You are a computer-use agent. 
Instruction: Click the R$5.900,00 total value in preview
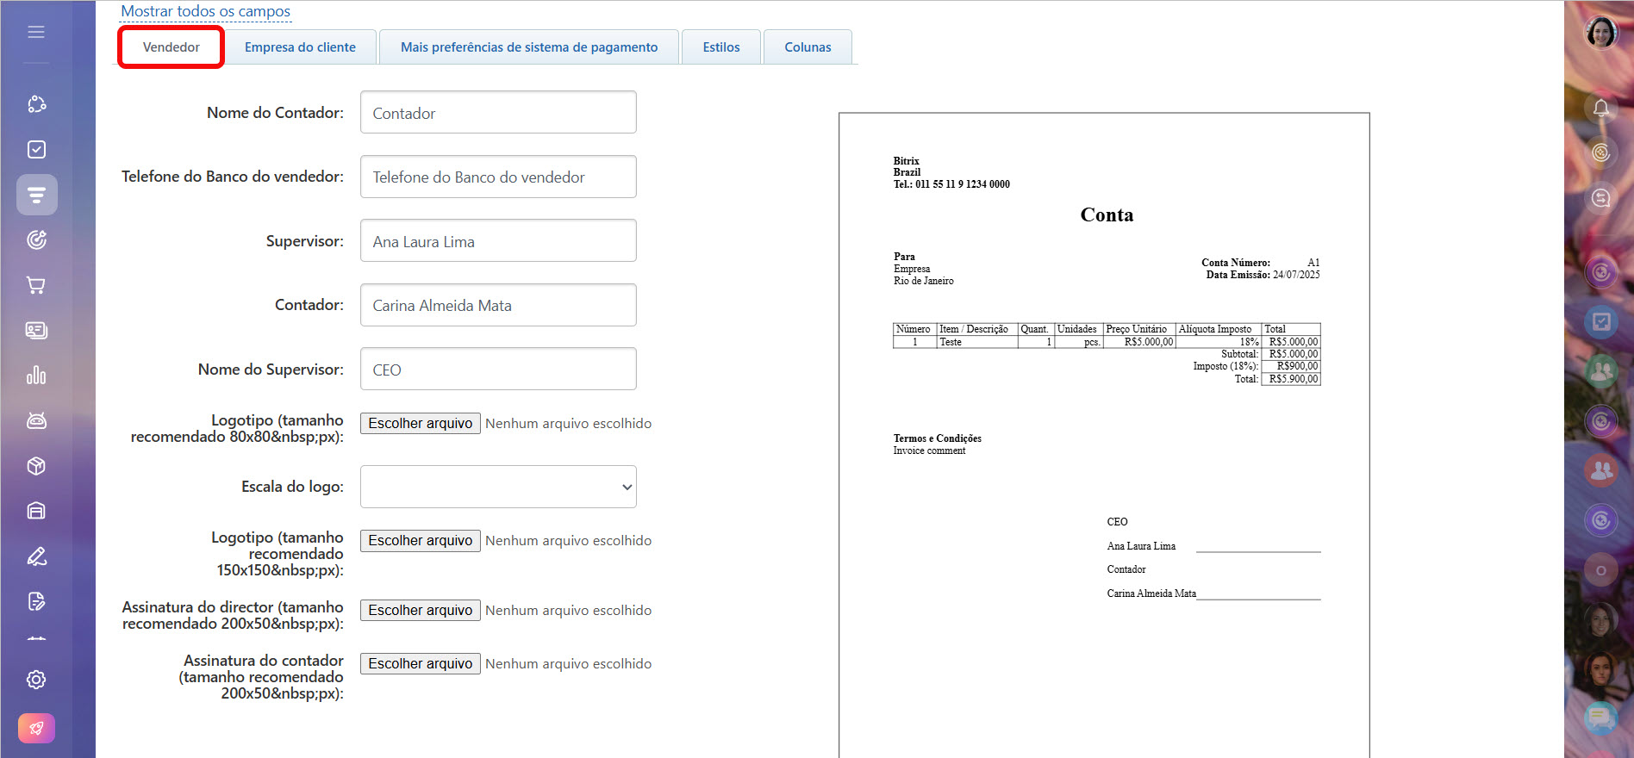[x=1293, y=379]
